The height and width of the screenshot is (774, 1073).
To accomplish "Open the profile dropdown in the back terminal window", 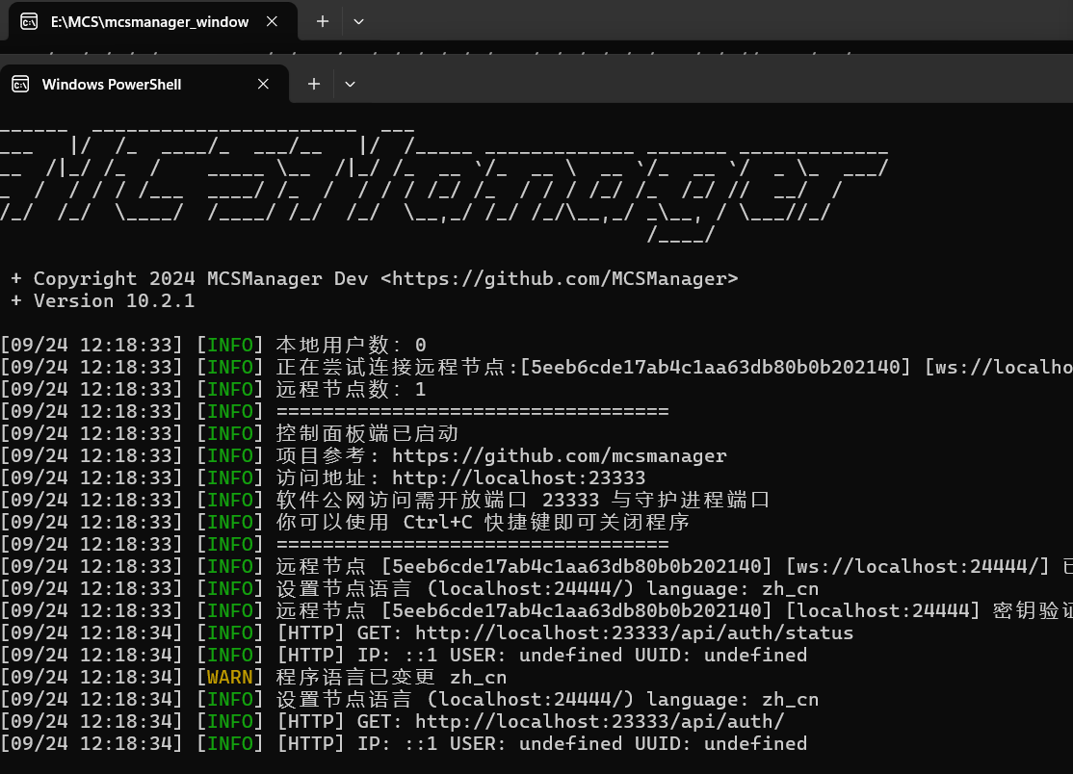I will click(358, 22).
